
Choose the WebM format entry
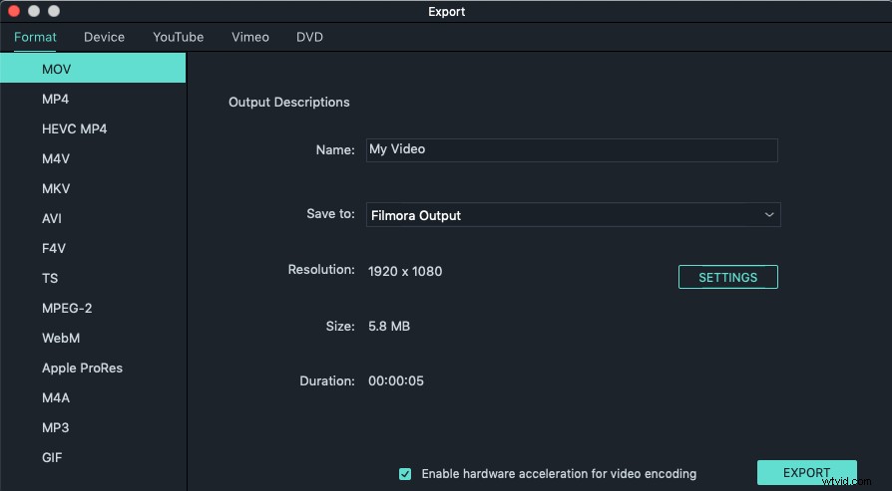61,339
